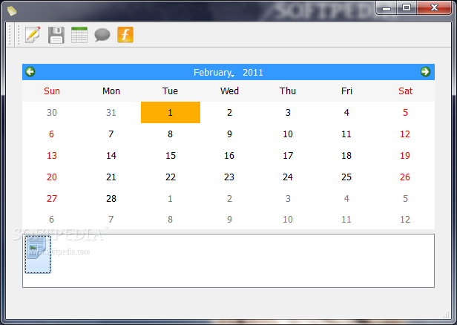457x325 pixels.
Task: Select grayed March 11 in last row
Action: tap(346, 219)
